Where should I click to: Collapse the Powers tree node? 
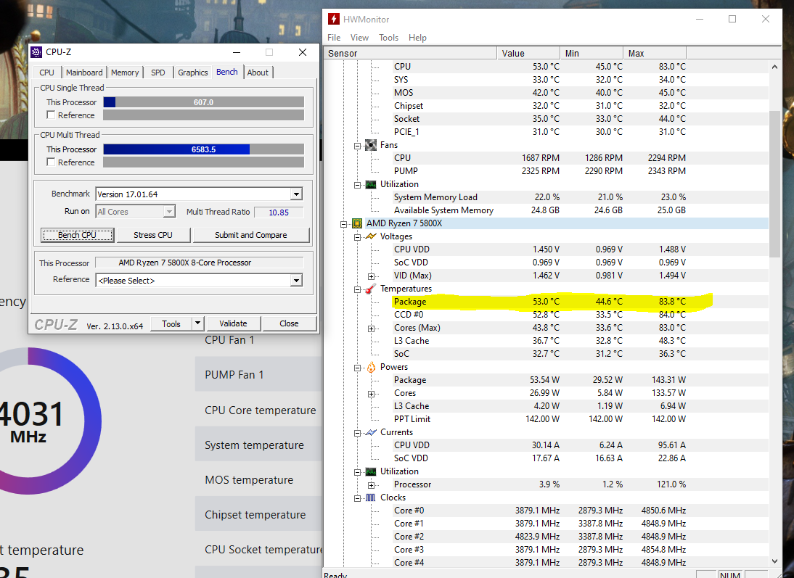[x=358, y=368]
